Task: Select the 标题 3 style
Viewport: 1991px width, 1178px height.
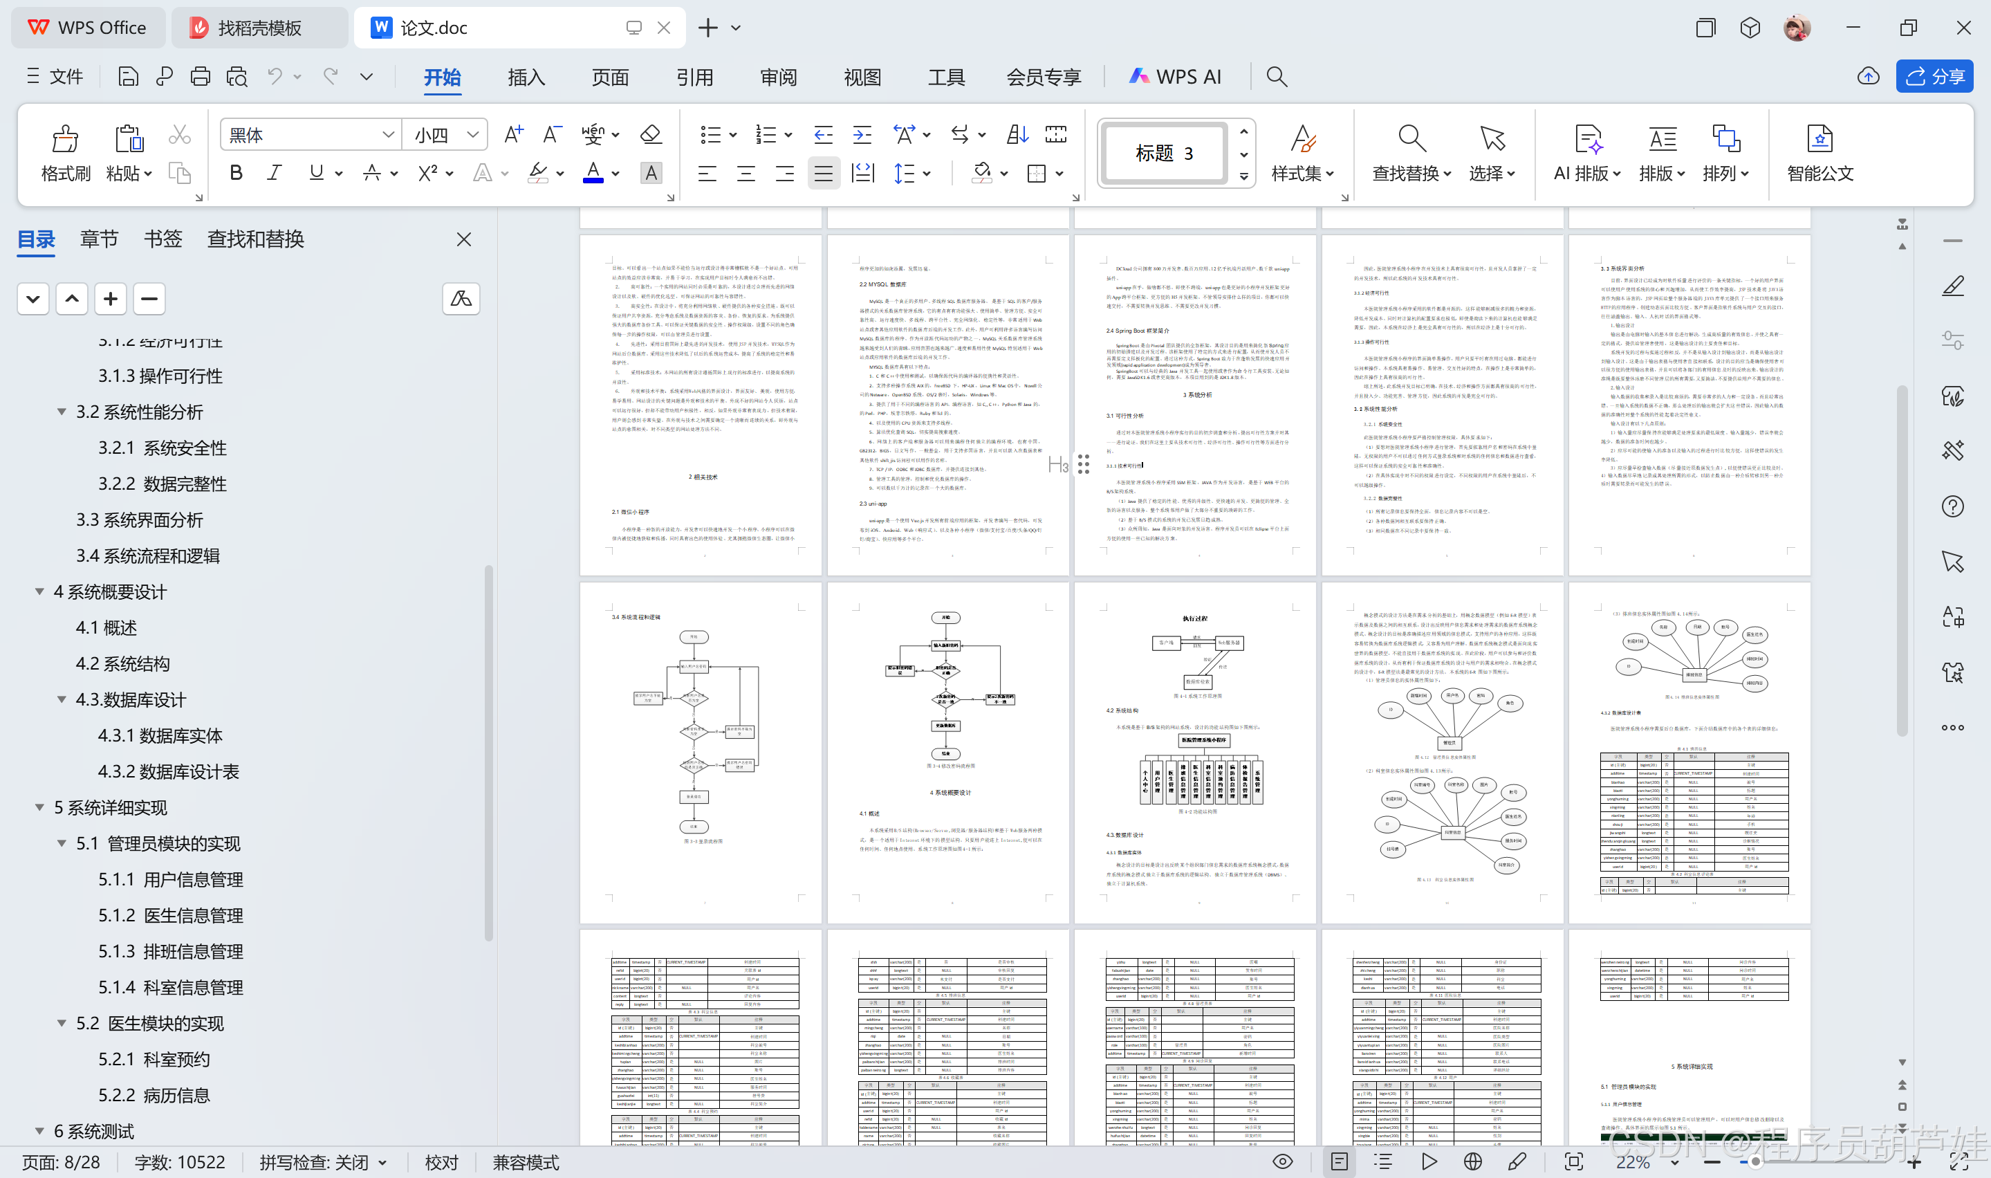Action: tap(1164, 152)
